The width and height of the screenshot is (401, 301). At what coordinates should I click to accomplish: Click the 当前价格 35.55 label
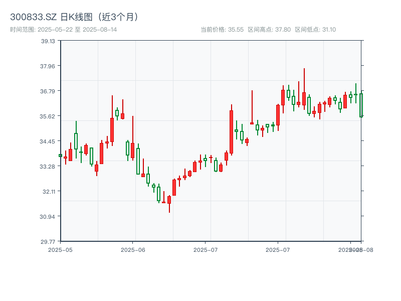point(222,30)
